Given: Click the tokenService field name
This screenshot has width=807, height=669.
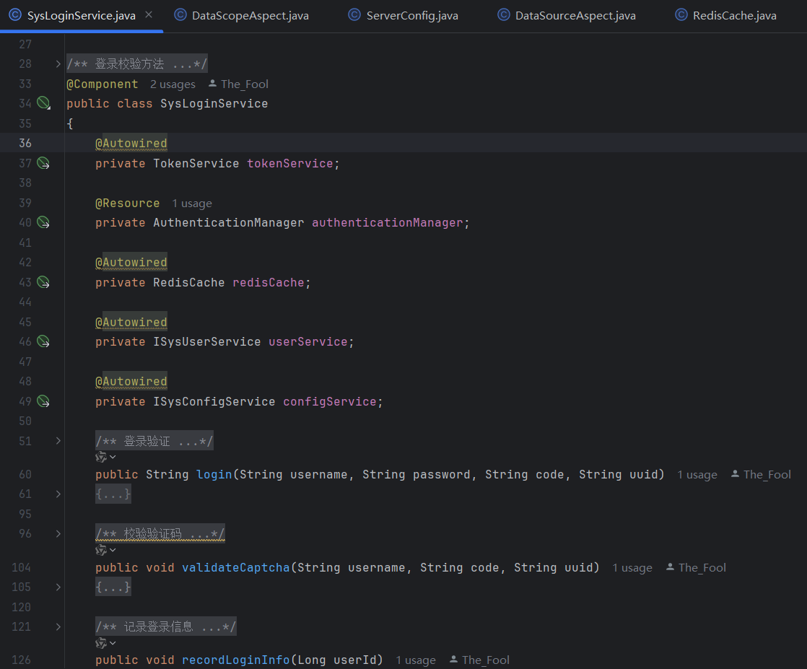Looking at the screenshot, I should [x=290, y=164].
